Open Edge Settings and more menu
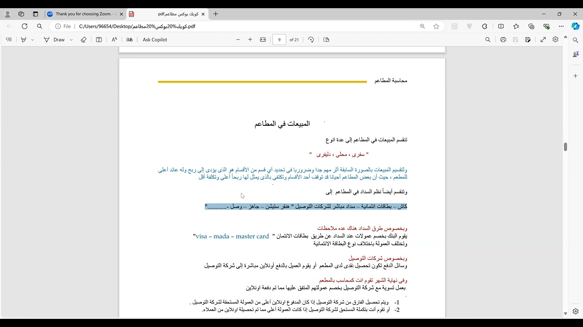 click(561, 26)
